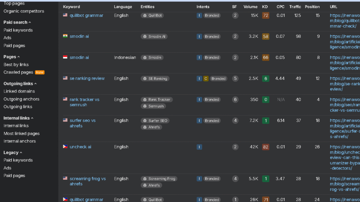Click the Philippines flag beside uncheck ai

click(65, 147)
